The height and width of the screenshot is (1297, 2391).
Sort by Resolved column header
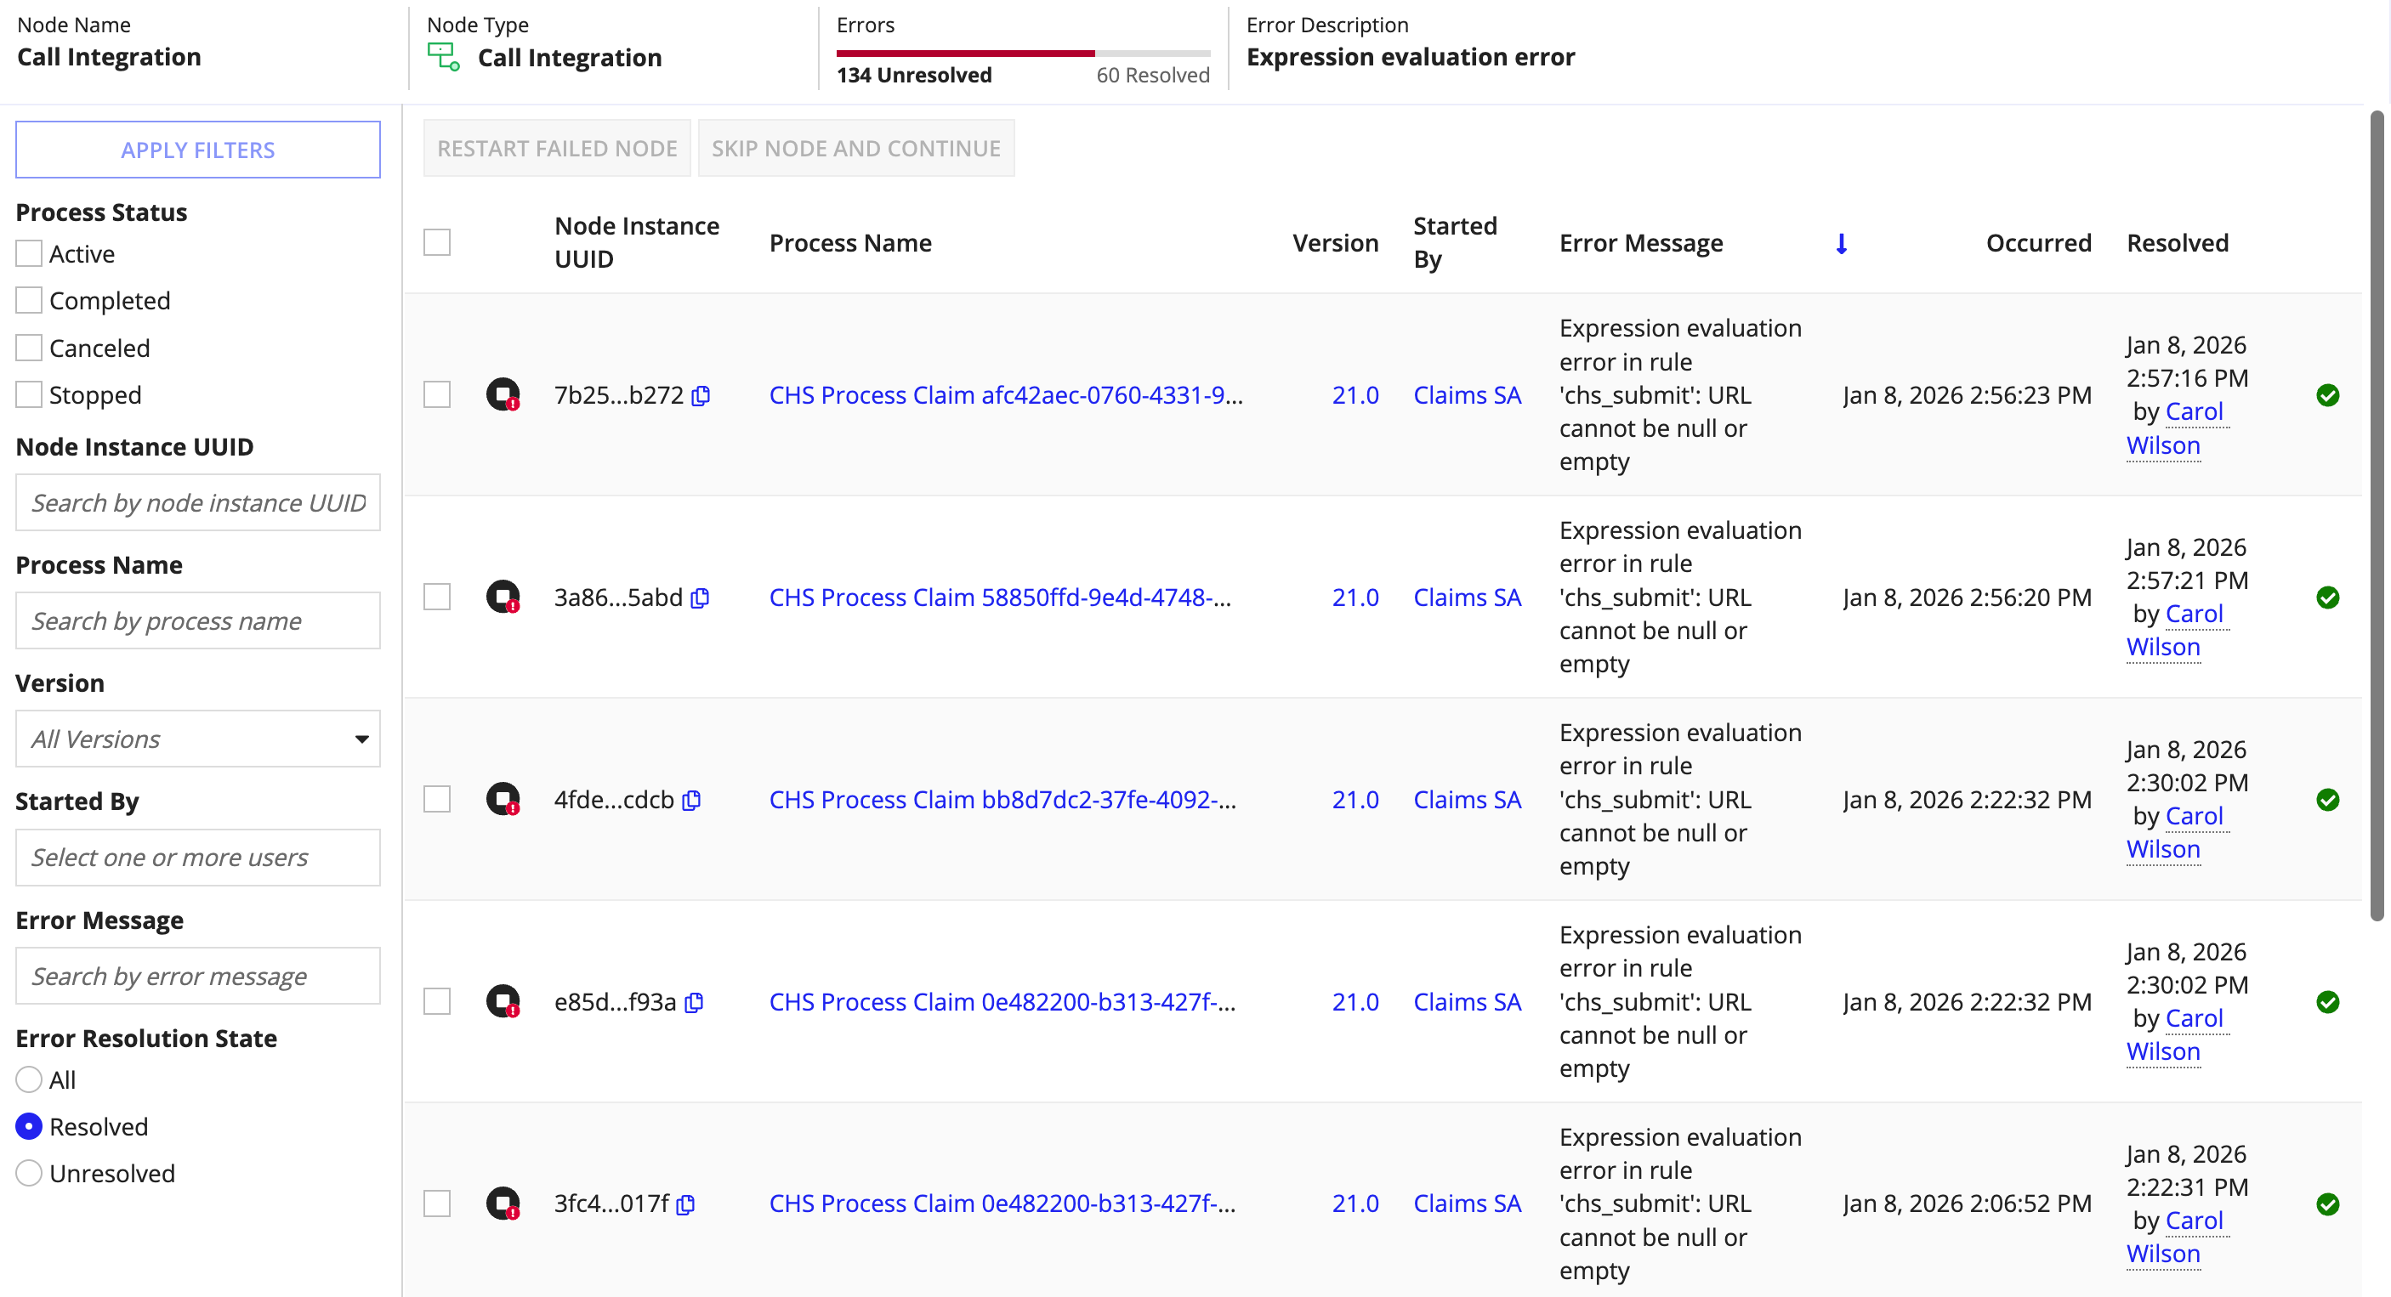tap(2178, 243)
